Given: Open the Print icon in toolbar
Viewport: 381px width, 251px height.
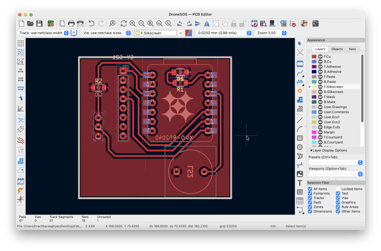Looking at the screenshot, I should point(71,24).
